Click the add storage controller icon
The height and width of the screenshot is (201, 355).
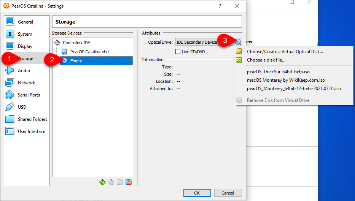tap(102, 182)
